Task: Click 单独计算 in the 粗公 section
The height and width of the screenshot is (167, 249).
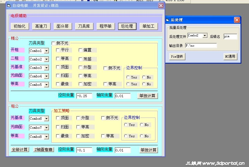Action: pos(148,150)
